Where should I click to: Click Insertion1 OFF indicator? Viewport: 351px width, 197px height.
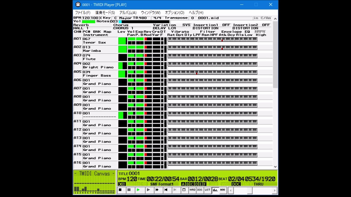pos(226,25)
